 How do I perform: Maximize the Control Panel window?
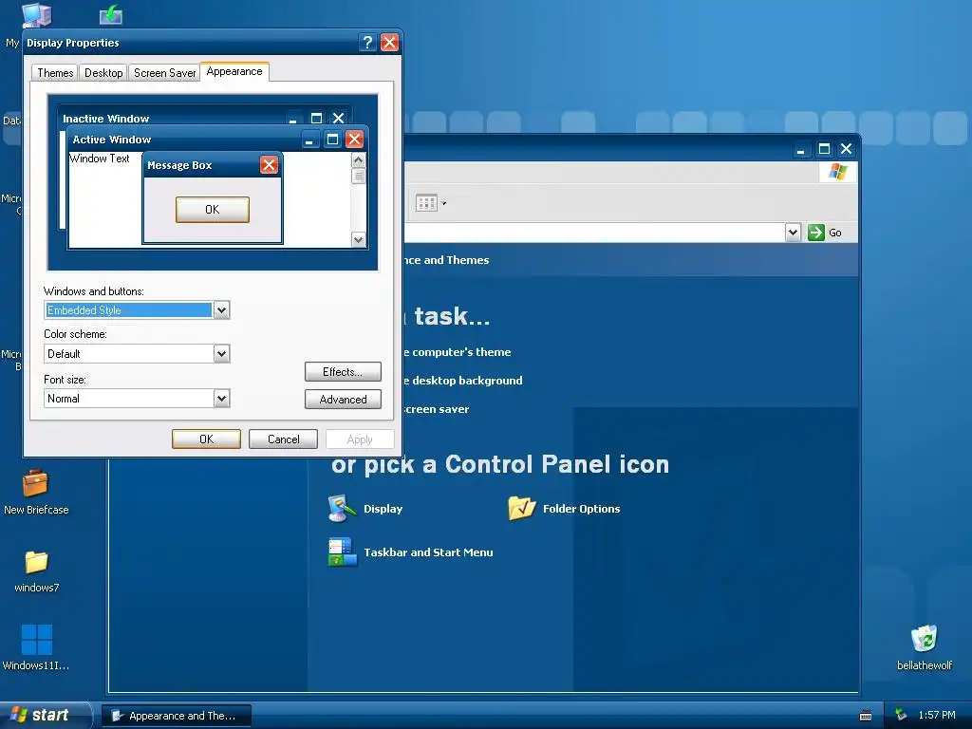click(x=824, y=149)
